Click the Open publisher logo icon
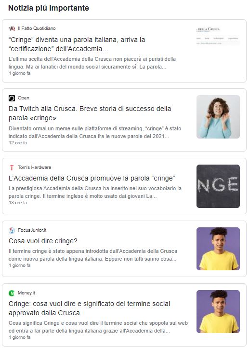The height and width of the screenshot is (348, 249). 12,98
